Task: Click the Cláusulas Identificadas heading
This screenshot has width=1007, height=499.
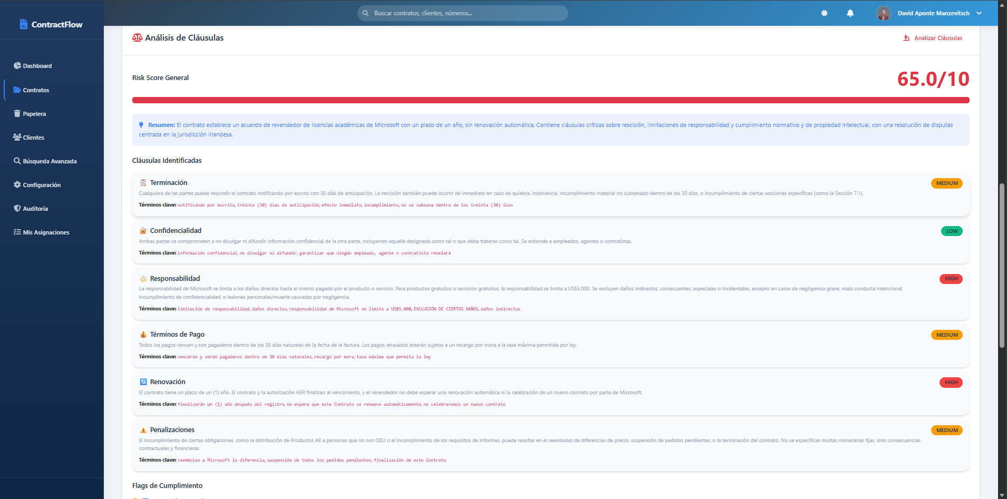Action: tap(167, 161)
